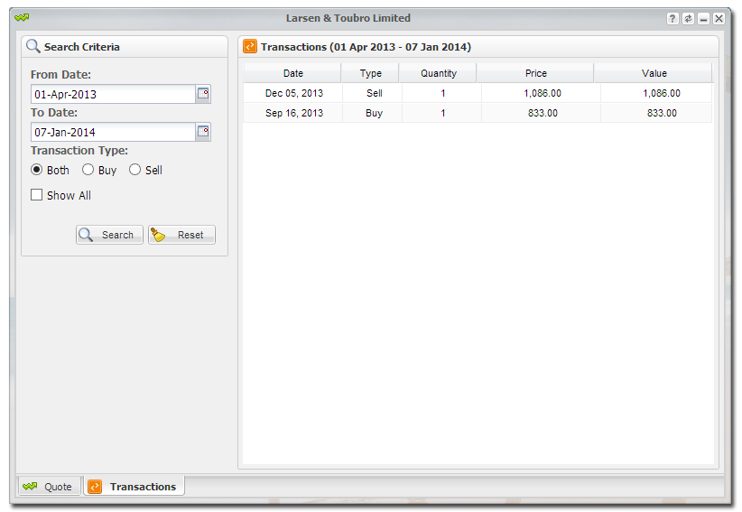Sort by the Value column header
The image size is (742, 512).
[654, 73]
